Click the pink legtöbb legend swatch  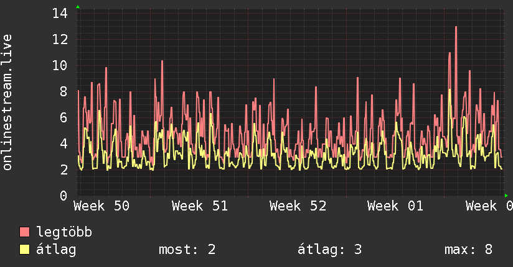pyautogui.click(x=24, y=232)
